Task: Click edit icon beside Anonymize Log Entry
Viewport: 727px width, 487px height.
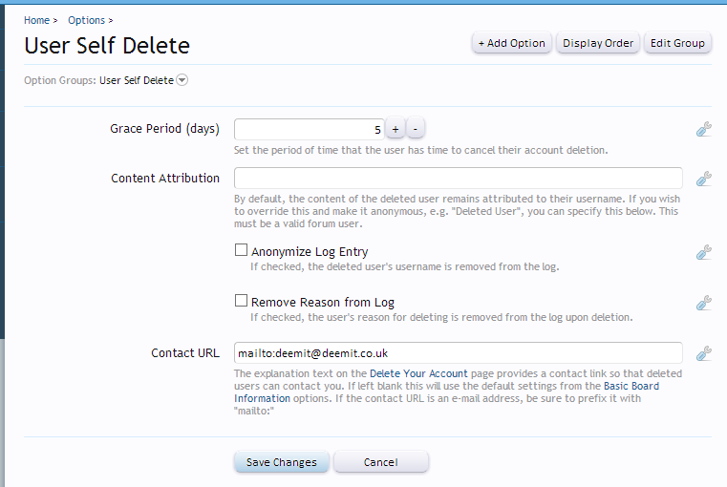Action: pos(703,253)
